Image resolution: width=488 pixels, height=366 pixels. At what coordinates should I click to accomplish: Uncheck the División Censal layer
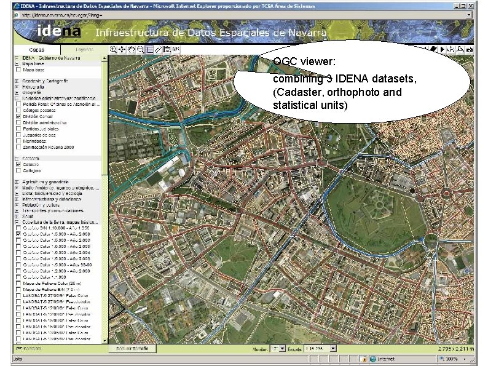18,116
